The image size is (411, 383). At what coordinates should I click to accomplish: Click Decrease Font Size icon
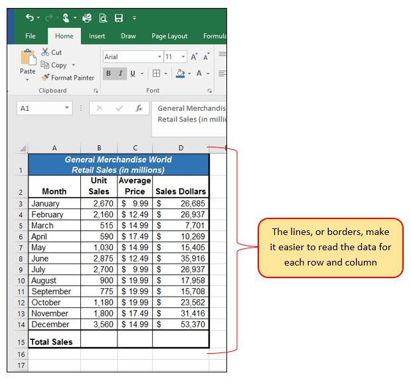tap(206, 56)
